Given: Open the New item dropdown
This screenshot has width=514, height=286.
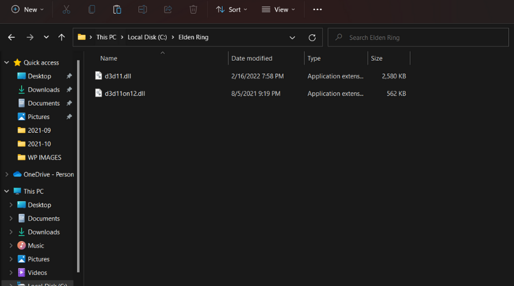Looking at the screenshot, I should tap(27, 10).
